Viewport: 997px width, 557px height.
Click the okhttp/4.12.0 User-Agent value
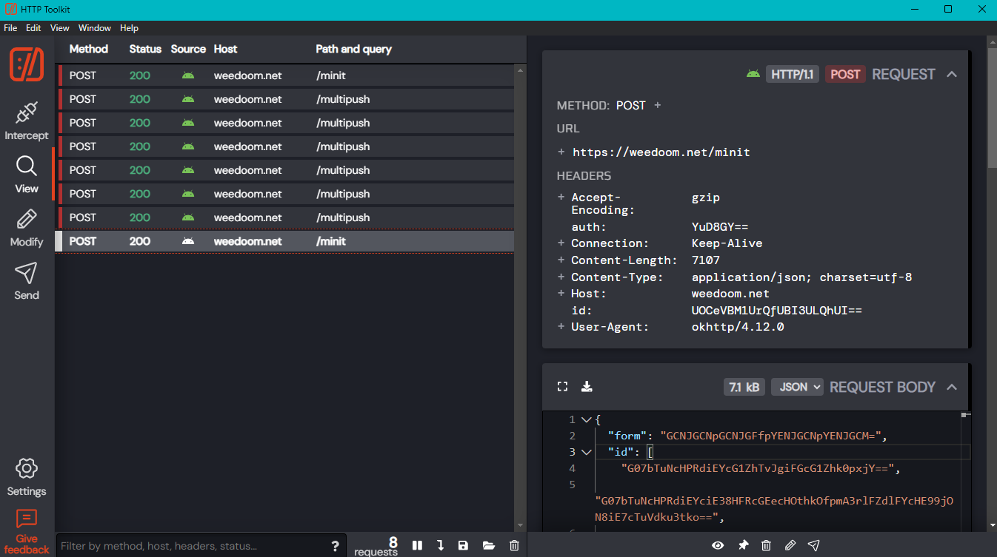[738, 327]
